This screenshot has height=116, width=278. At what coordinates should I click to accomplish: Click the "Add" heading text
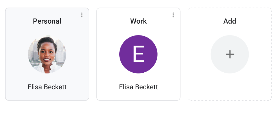pos(230,21)
